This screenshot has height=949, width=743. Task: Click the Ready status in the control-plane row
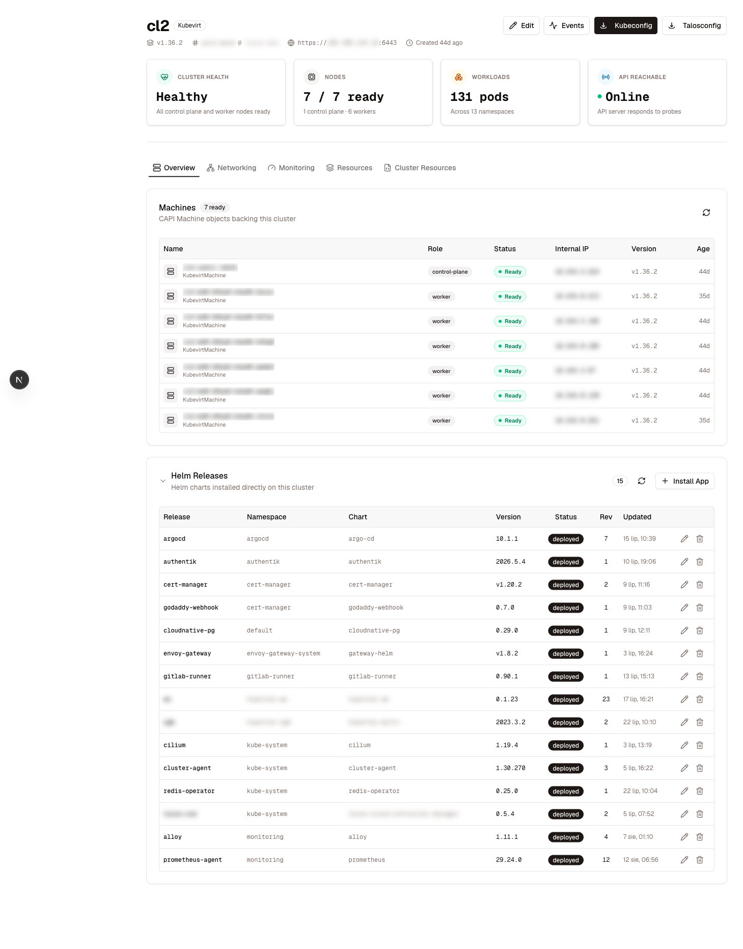coord(510,272)
